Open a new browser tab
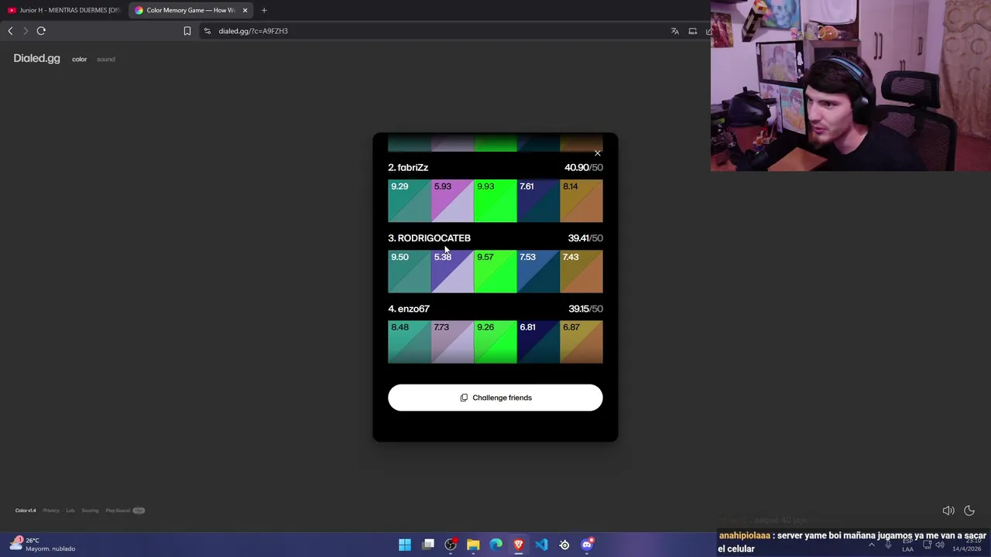This screenshot has width=991, height=557. pos(264,10)
